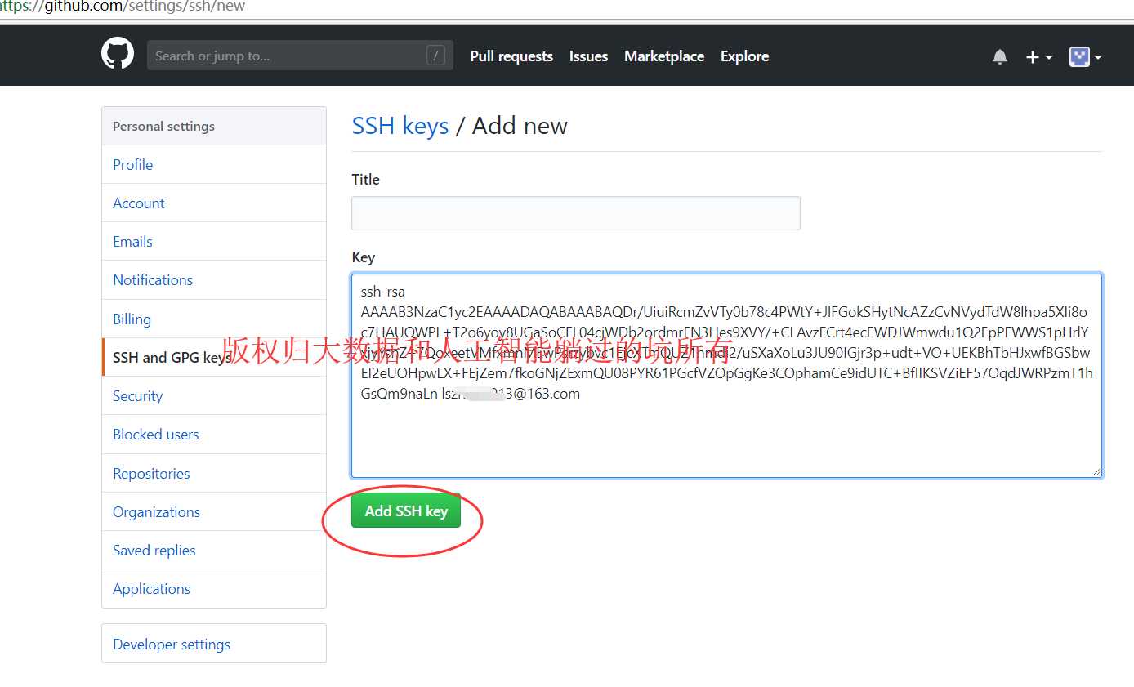
Task: Open Marketplace in top navigation
Action: tap(664, 56)
